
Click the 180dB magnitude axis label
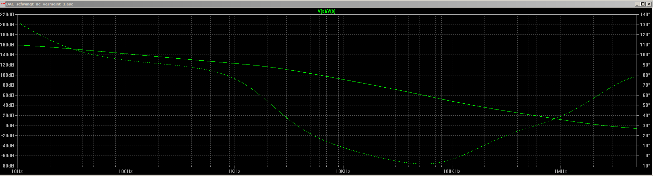coord(7,35)
